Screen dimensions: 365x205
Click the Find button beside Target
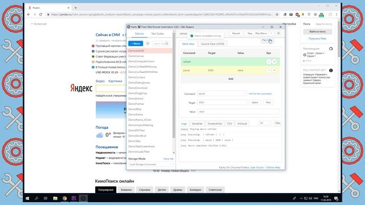point(268,102)
